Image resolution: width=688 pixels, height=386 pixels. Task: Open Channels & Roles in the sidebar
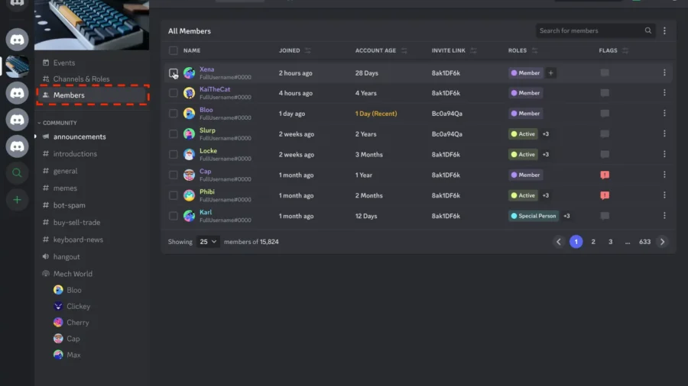click(x=81, y=79)
